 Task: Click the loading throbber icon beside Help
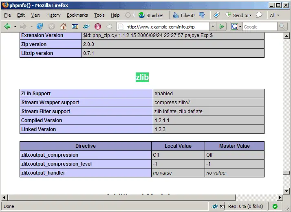[x=128, y=15]
